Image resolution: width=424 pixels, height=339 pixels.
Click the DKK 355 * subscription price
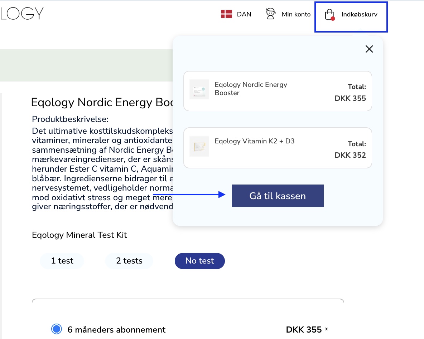point(307,330)
